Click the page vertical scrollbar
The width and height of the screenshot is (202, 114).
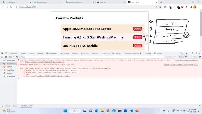(201, 24)
